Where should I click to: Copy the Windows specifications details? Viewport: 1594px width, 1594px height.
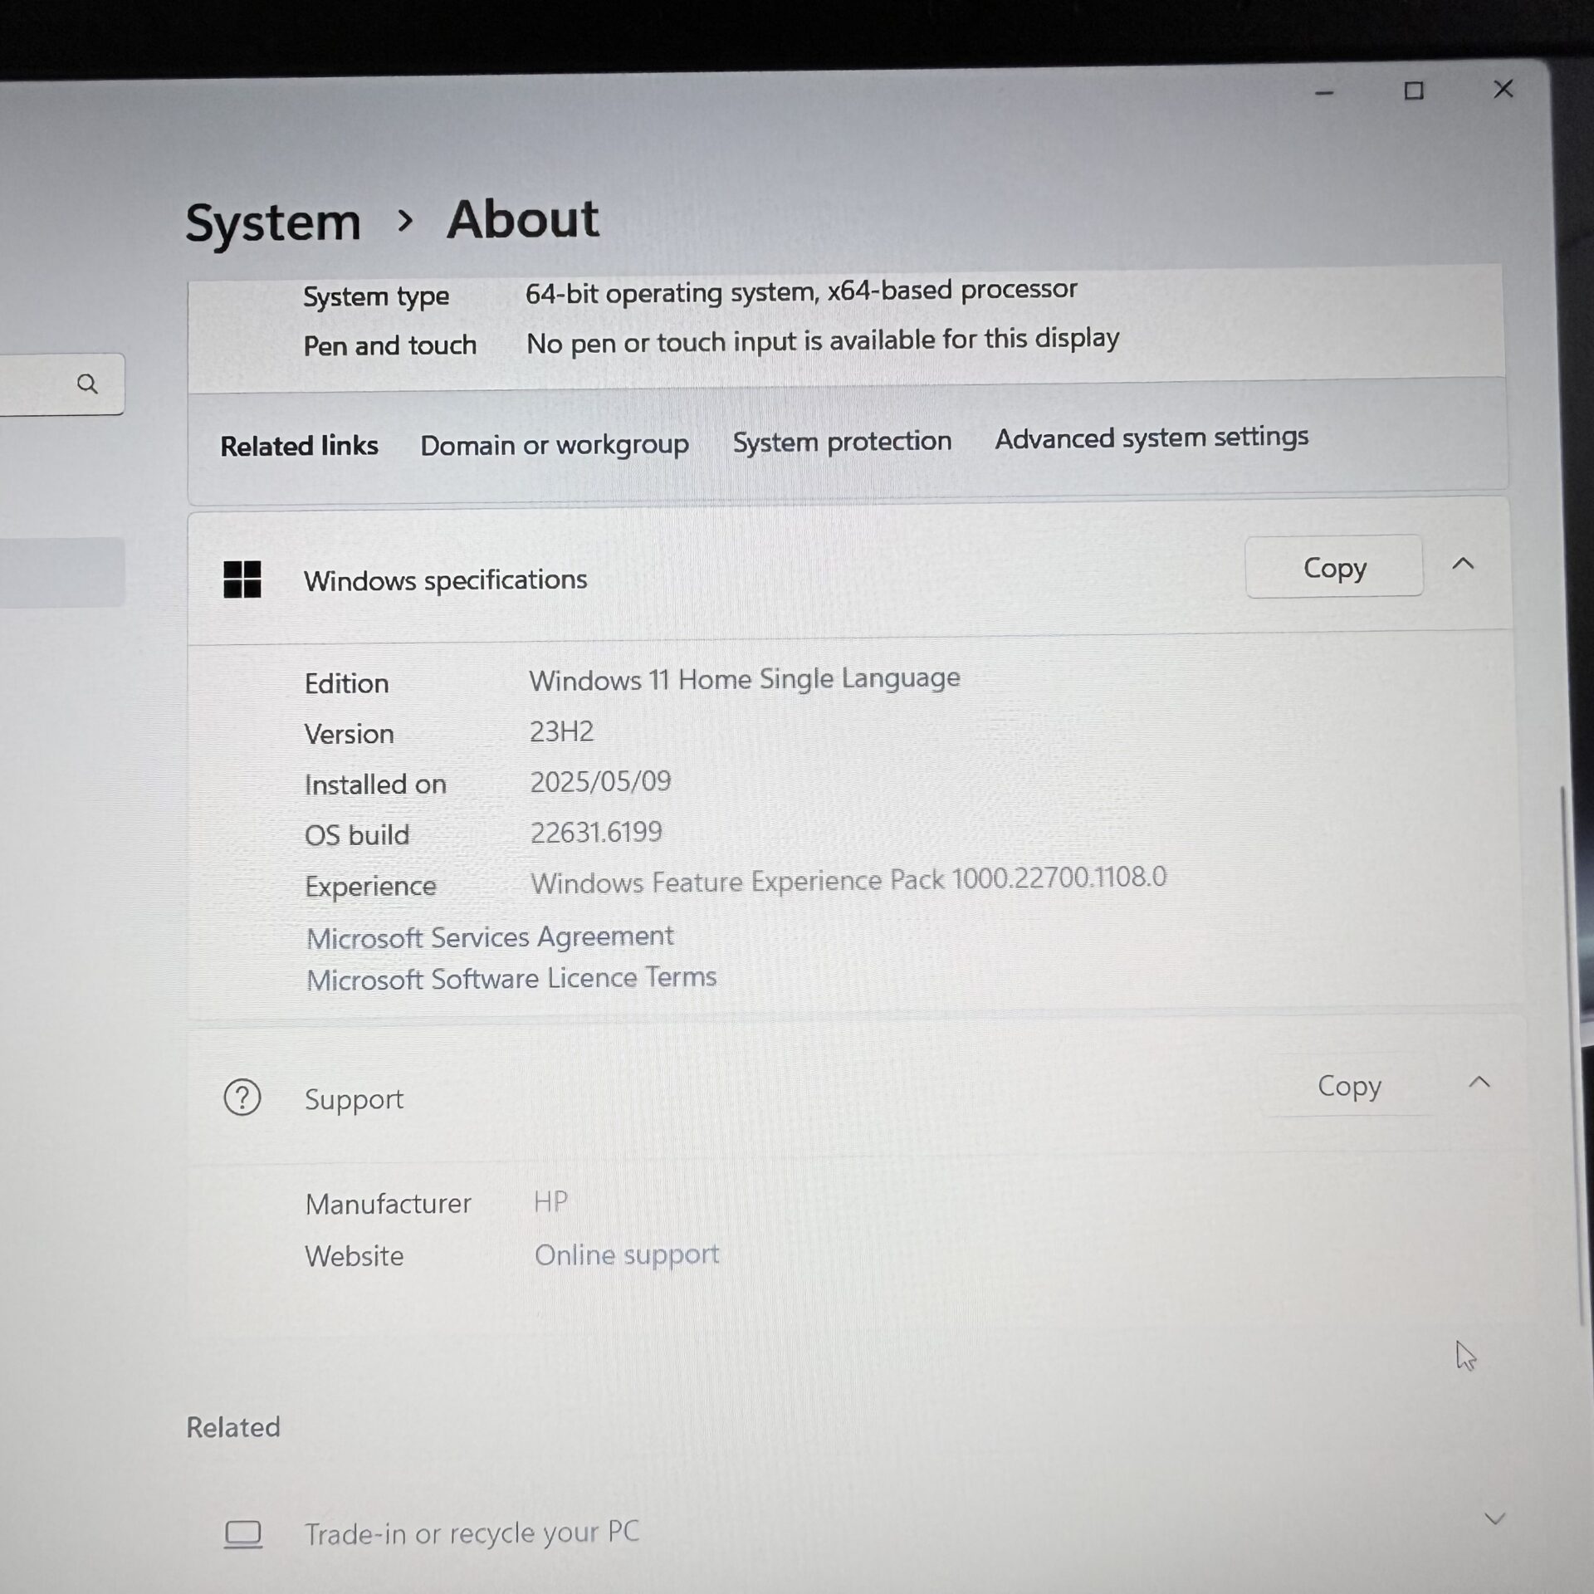(x=1333, y=568)
